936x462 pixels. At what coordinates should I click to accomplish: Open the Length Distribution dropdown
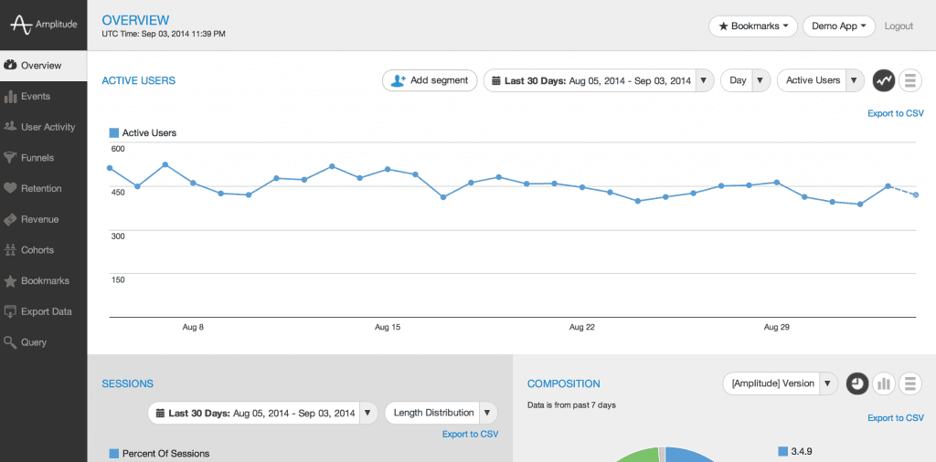tap(441, 413)
